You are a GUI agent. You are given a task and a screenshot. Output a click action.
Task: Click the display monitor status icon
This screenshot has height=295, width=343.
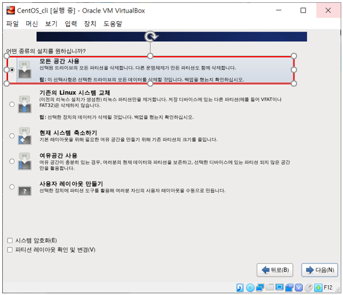coord(279,287)
